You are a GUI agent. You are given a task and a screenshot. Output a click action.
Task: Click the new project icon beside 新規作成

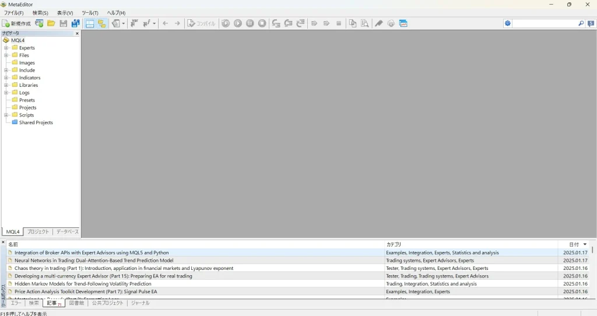[39, 23]
